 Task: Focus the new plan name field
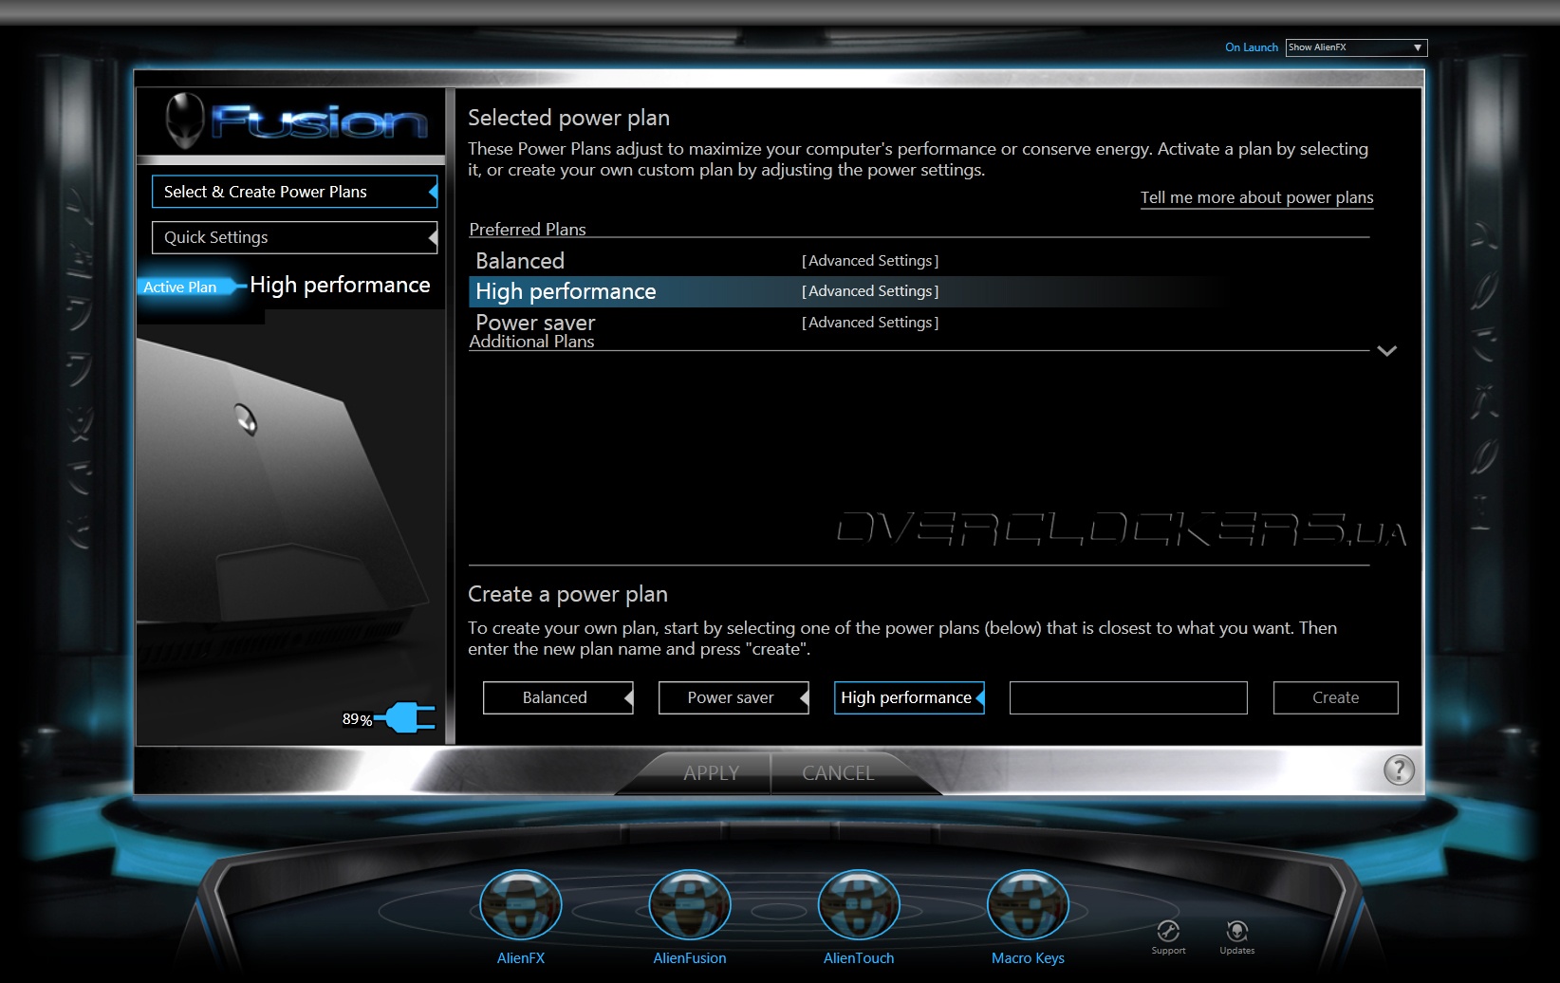(1128, 697)
